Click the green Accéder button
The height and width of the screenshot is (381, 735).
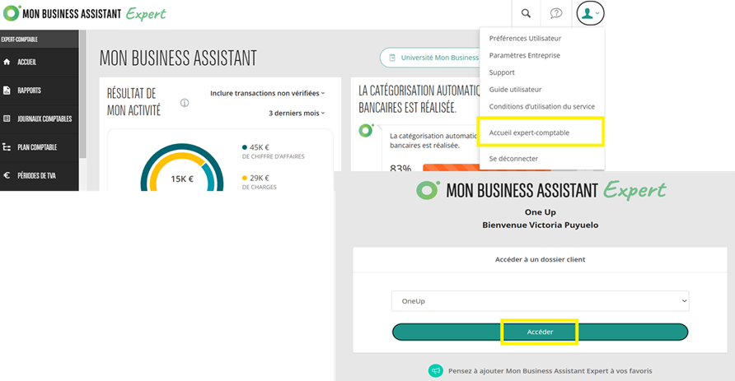(x=540, y=332)
